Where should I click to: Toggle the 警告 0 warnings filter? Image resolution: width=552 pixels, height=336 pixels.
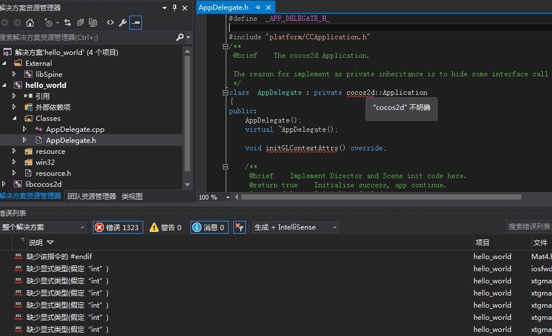(x=165, y=227)
